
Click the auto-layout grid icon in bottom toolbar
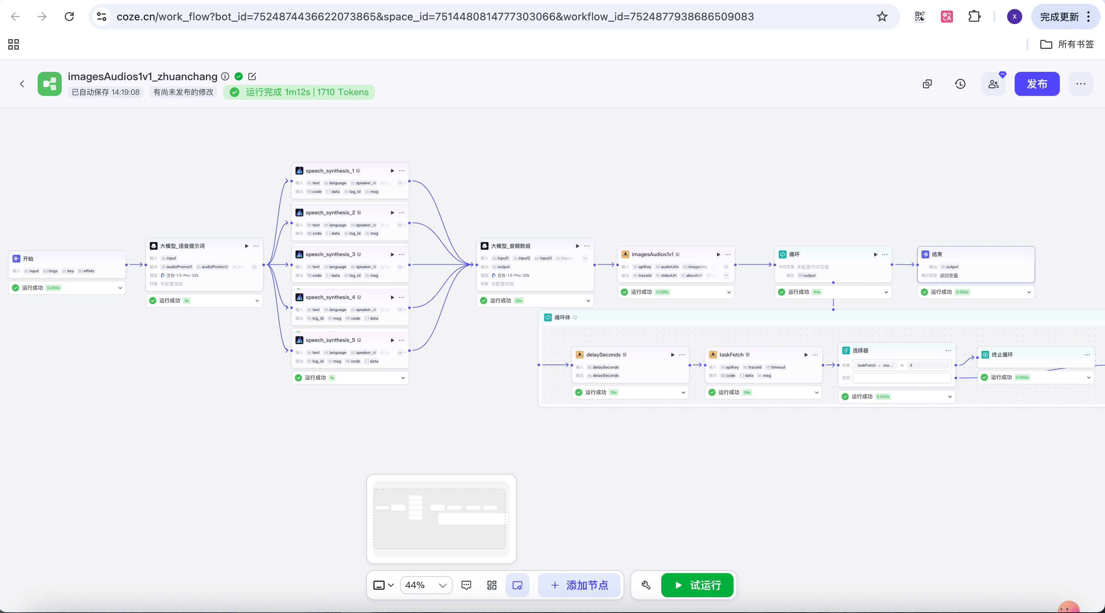492,585
